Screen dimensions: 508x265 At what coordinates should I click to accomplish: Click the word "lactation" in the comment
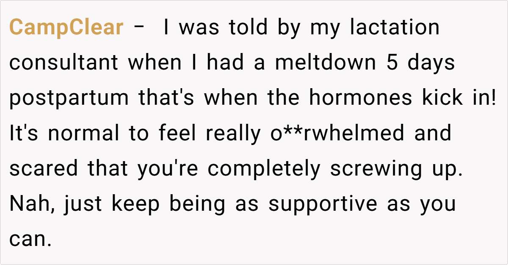pyautogui.click(x=395, y=28)
